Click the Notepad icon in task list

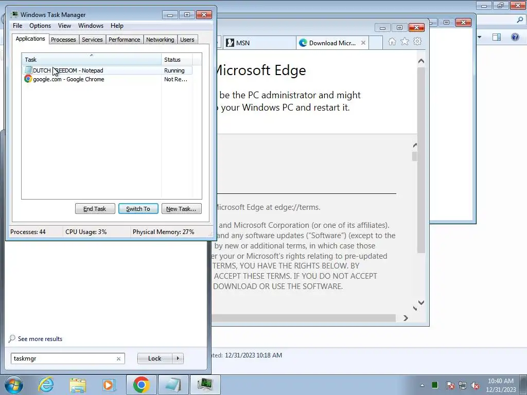tap(28, 70)
